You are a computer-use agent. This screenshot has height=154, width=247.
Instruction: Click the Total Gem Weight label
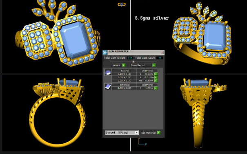click(115, 58)
